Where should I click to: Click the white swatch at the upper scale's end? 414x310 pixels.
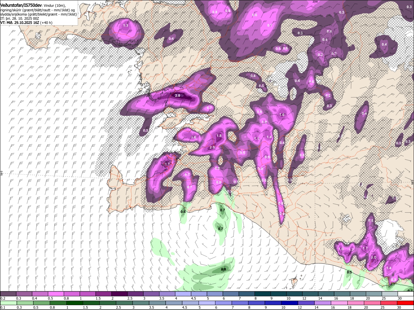click(406, 294)
